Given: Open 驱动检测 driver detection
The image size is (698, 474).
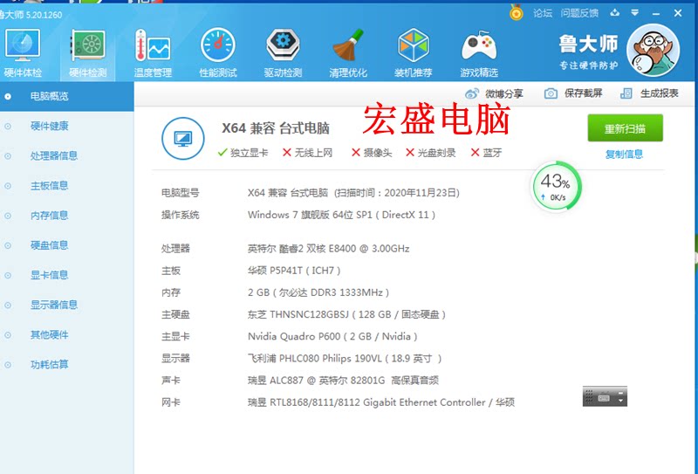Looking at the screenshot, I should (x=283, y=52).
